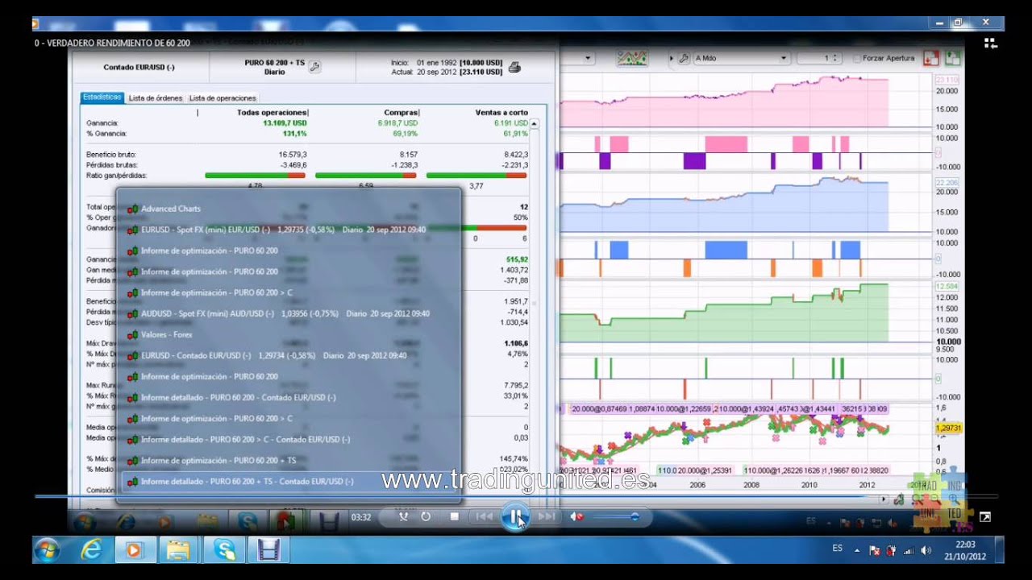Stop the video with the stop button

tap(454, 516)
